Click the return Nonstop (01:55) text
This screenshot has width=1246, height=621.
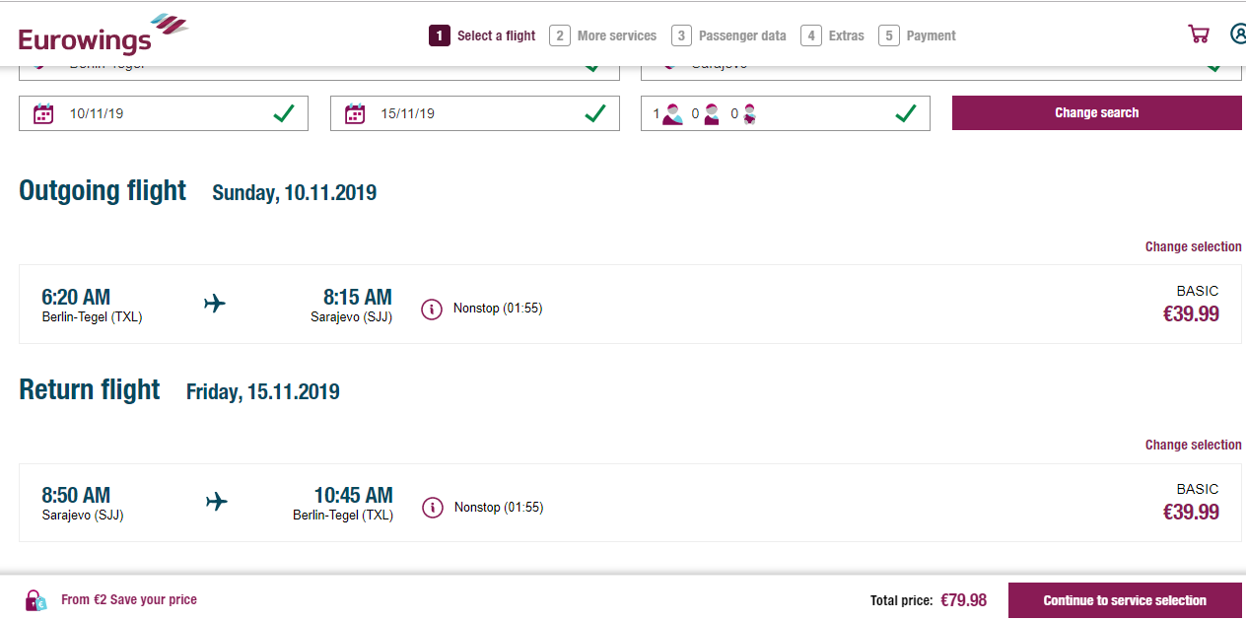click(499, 508)
